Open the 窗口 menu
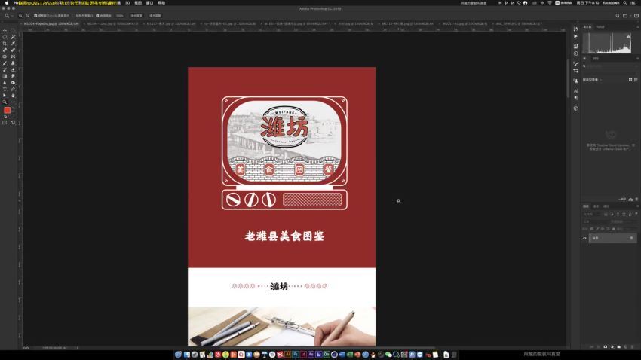Screen dimensions: 641x360 (x=149, y=3)
